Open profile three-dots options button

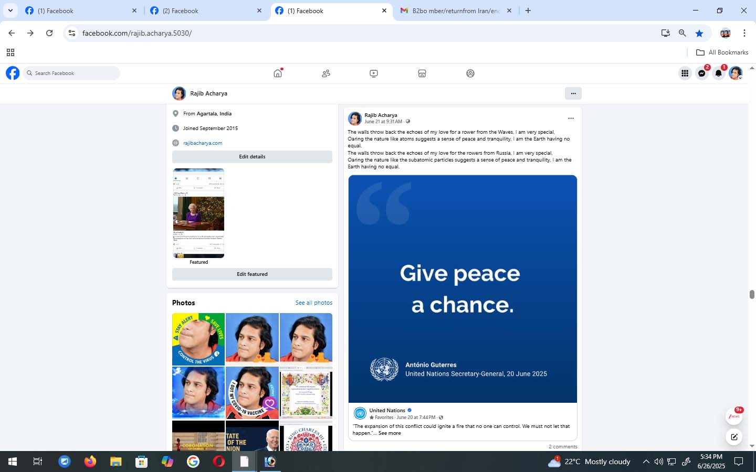click(x=573, y=93)
